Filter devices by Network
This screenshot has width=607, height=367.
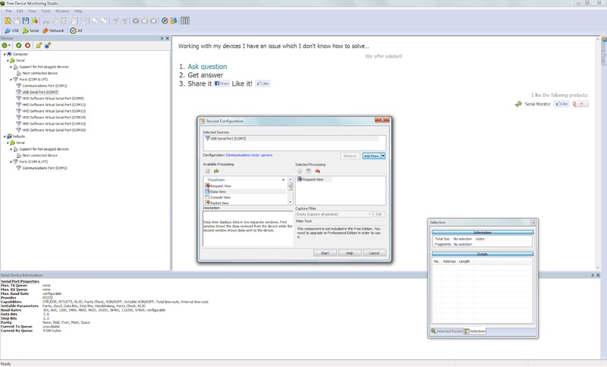click(x=53, y=30)
